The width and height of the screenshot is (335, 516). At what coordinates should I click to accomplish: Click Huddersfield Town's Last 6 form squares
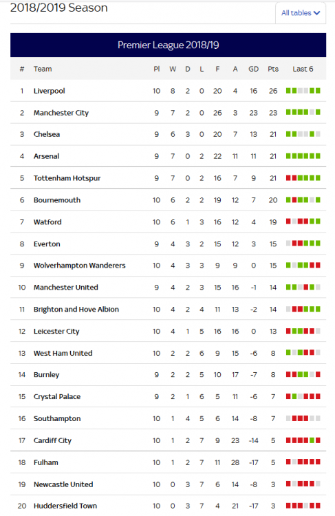tap(303, 506)
